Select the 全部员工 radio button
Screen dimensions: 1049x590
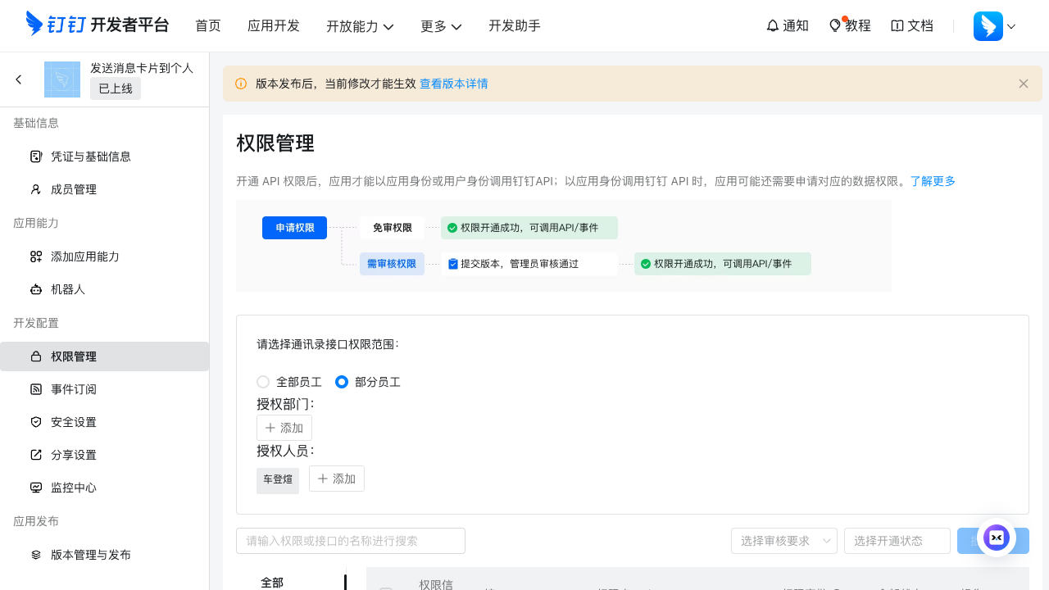(x=263, y=382)
